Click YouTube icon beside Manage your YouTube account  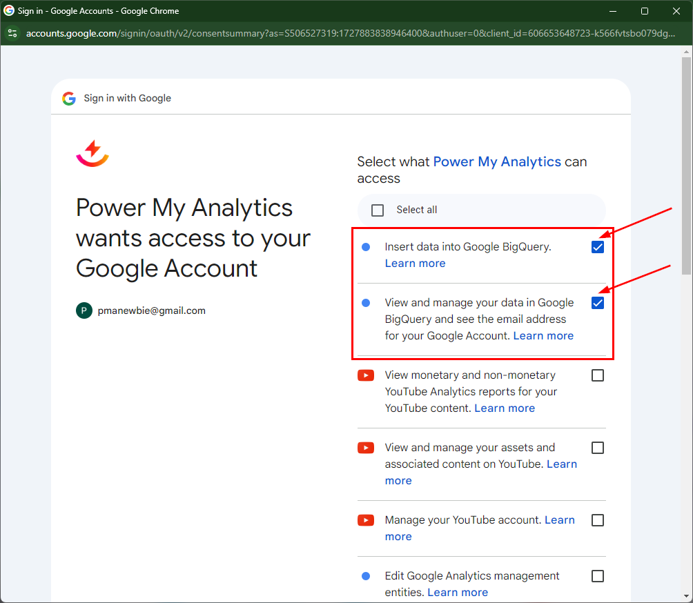[x=366, y=520]
